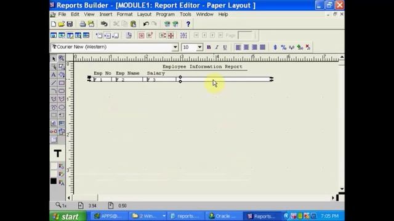Open the Courier New font dropdown
The width and height of the screenshot is (394, 221).
[x=175, y=47]
